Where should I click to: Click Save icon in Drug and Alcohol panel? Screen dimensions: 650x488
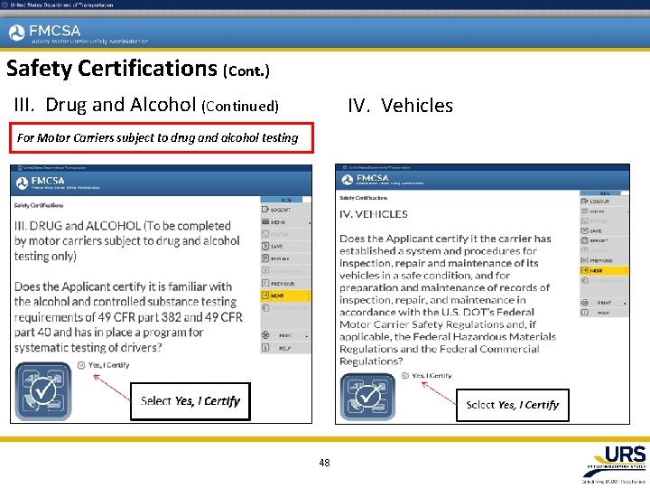pos(265,246)
